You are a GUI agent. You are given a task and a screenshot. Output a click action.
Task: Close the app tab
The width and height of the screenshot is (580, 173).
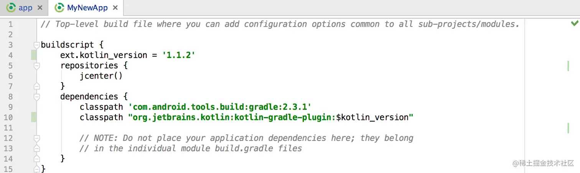click(x=40, y=8)
